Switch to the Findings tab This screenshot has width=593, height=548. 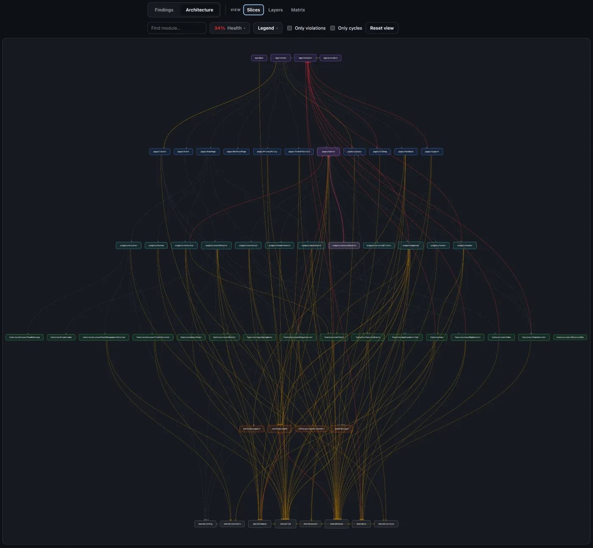[164, 10]
